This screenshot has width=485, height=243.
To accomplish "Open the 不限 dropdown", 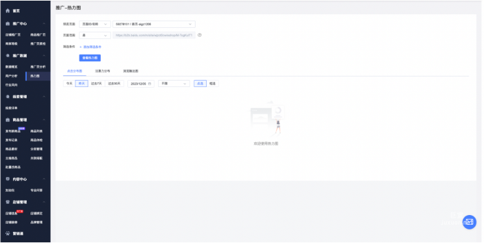I will pos(174,83).
